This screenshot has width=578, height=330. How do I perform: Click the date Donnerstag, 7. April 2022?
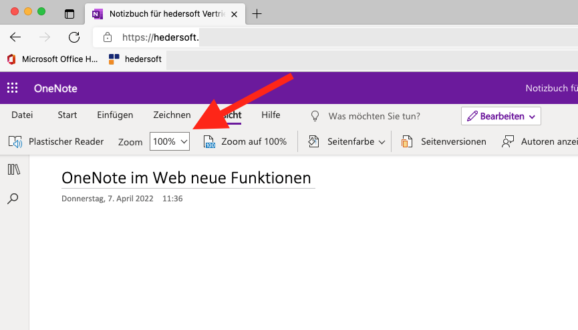tap(108, 199)
